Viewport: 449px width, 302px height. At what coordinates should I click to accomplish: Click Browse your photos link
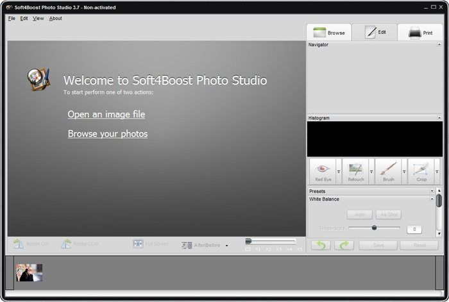click(108, 133)
